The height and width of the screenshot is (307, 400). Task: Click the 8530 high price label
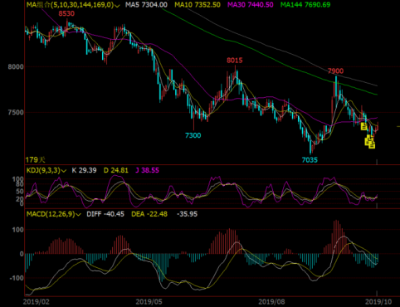point(66,13)
